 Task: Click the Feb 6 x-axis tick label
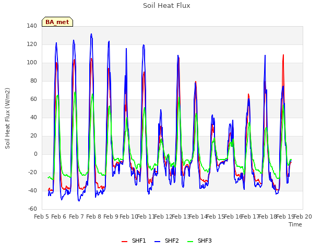[59, 216]
